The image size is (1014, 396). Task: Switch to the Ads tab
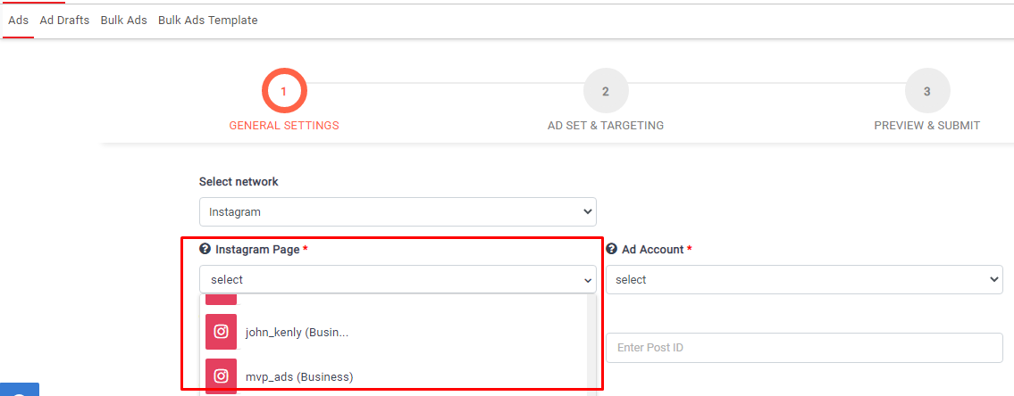click(18, 20)
